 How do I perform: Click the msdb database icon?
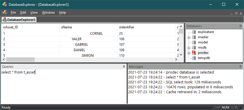click(x=194, y=47)
